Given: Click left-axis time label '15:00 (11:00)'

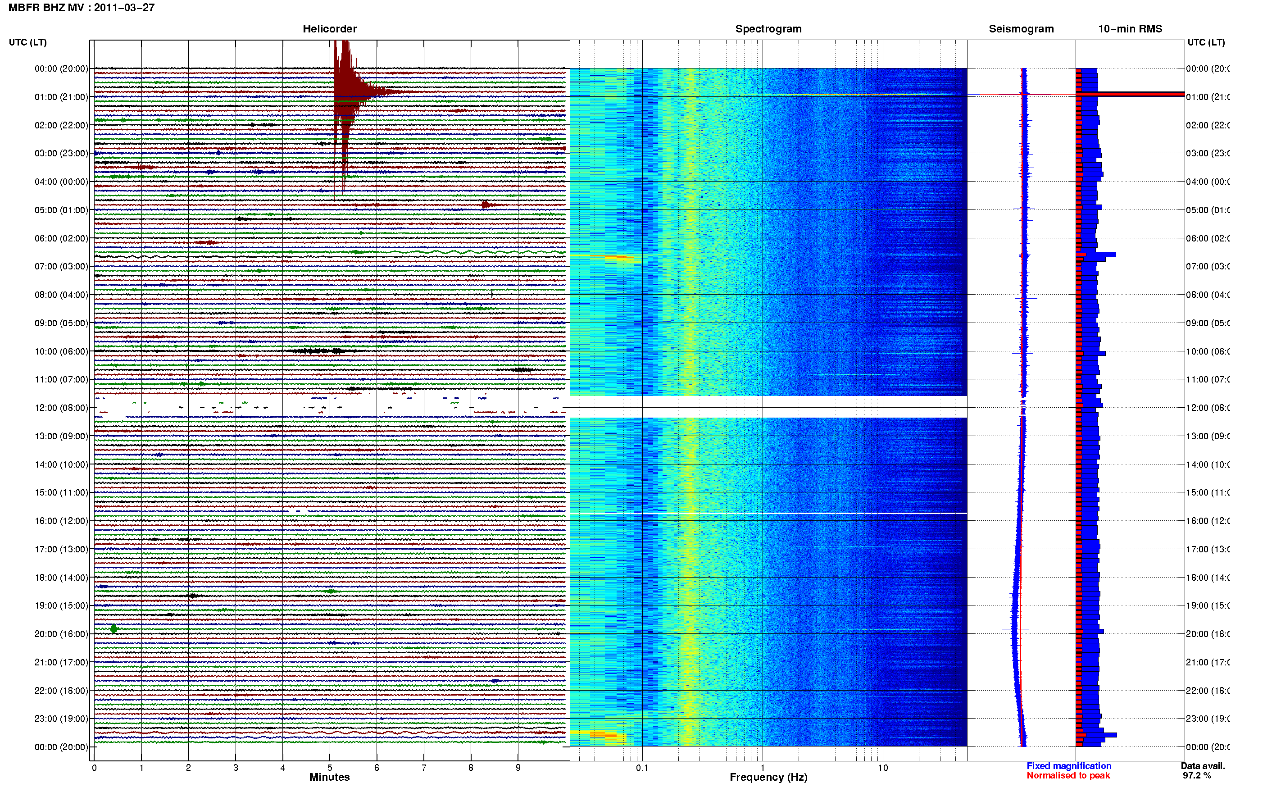Looking at the screenshot, I should (61, 492).
